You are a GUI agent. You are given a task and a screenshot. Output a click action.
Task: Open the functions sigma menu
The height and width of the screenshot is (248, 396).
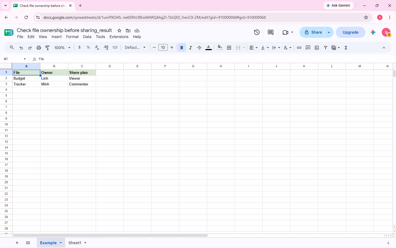(346, 48)
